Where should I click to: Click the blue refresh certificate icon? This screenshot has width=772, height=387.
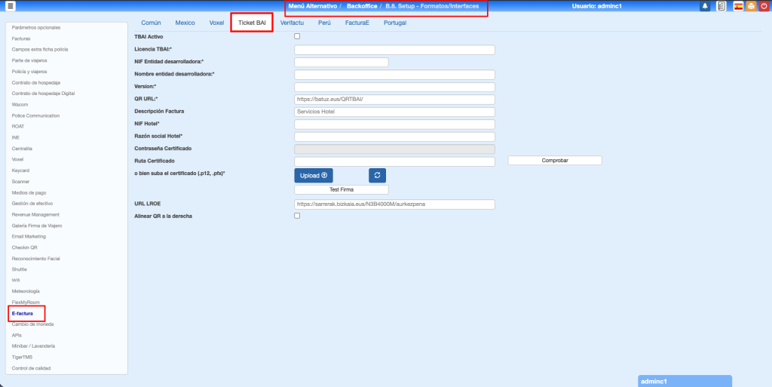click(x=378, y=175)
